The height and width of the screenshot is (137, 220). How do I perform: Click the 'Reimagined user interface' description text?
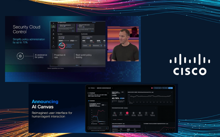(52, 115)
